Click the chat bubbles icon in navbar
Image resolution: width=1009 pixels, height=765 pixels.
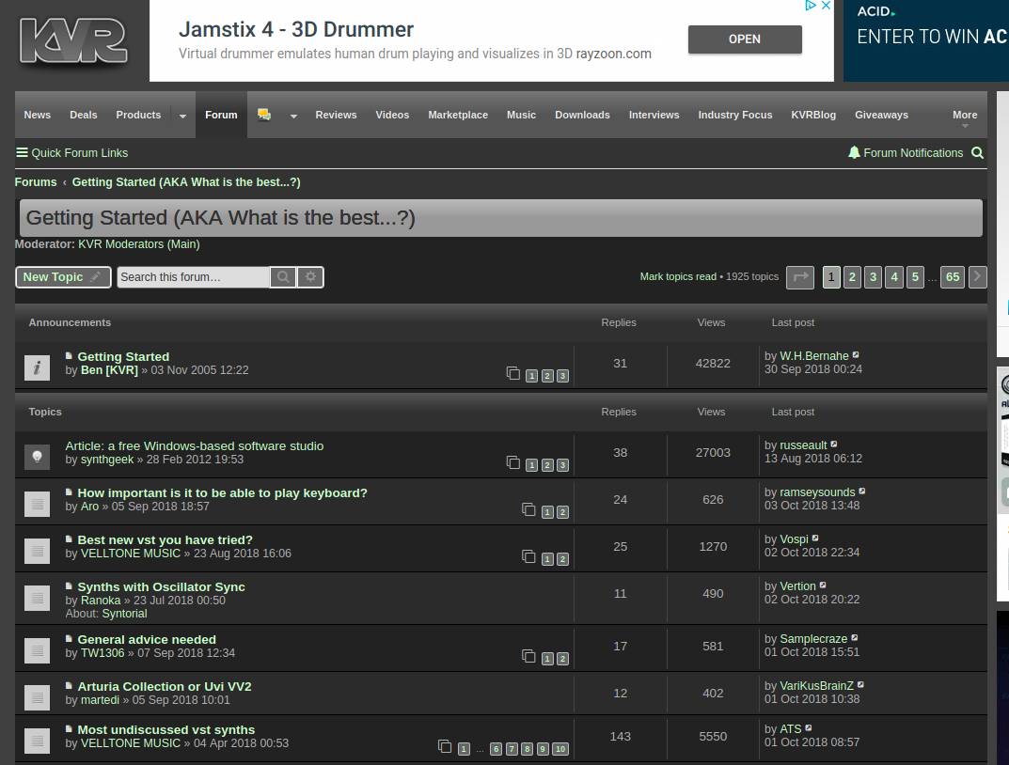click(x=264, y=115)
